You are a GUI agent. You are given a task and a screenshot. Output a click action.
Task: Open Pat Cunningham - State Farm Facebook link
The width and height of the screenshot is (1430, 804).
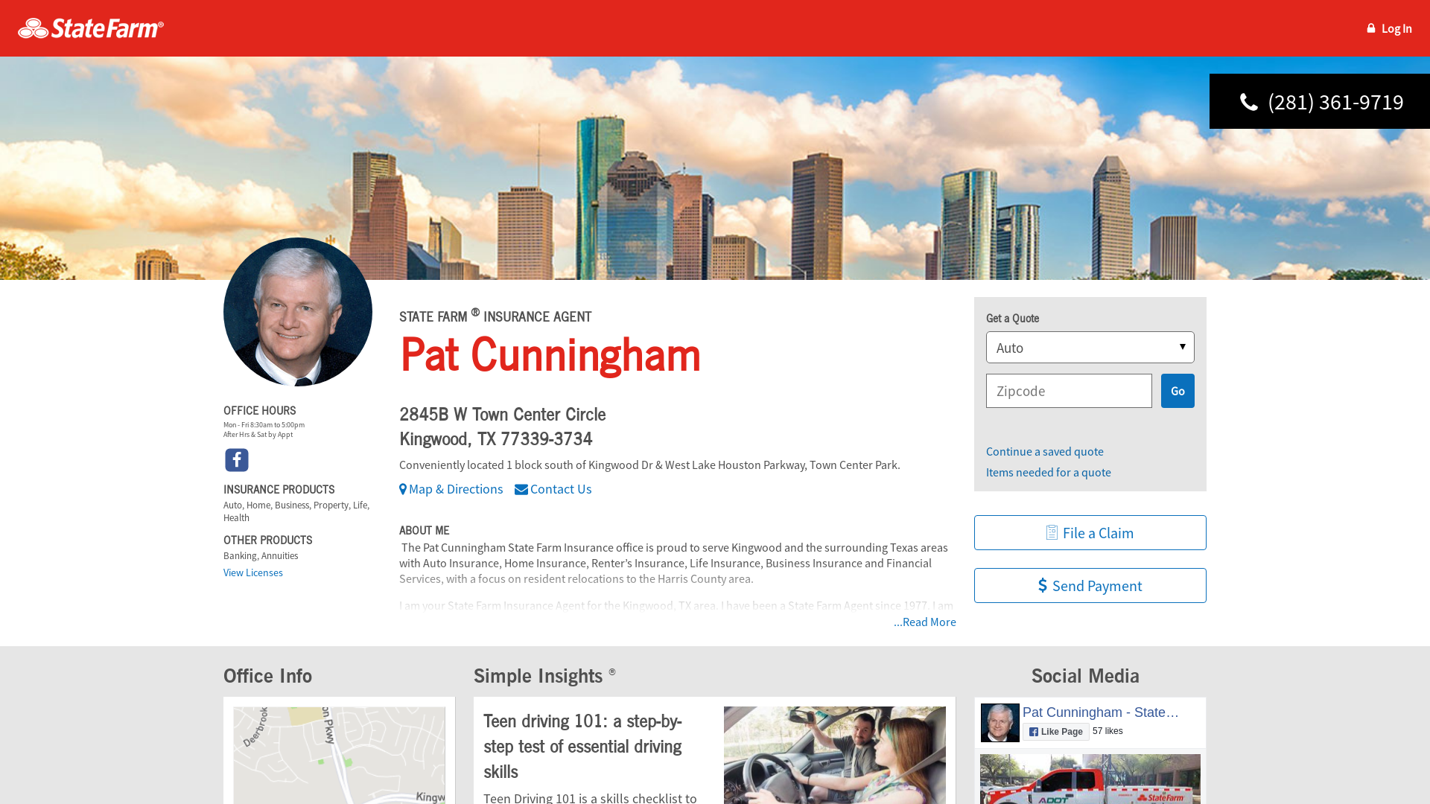[1100, 712]
